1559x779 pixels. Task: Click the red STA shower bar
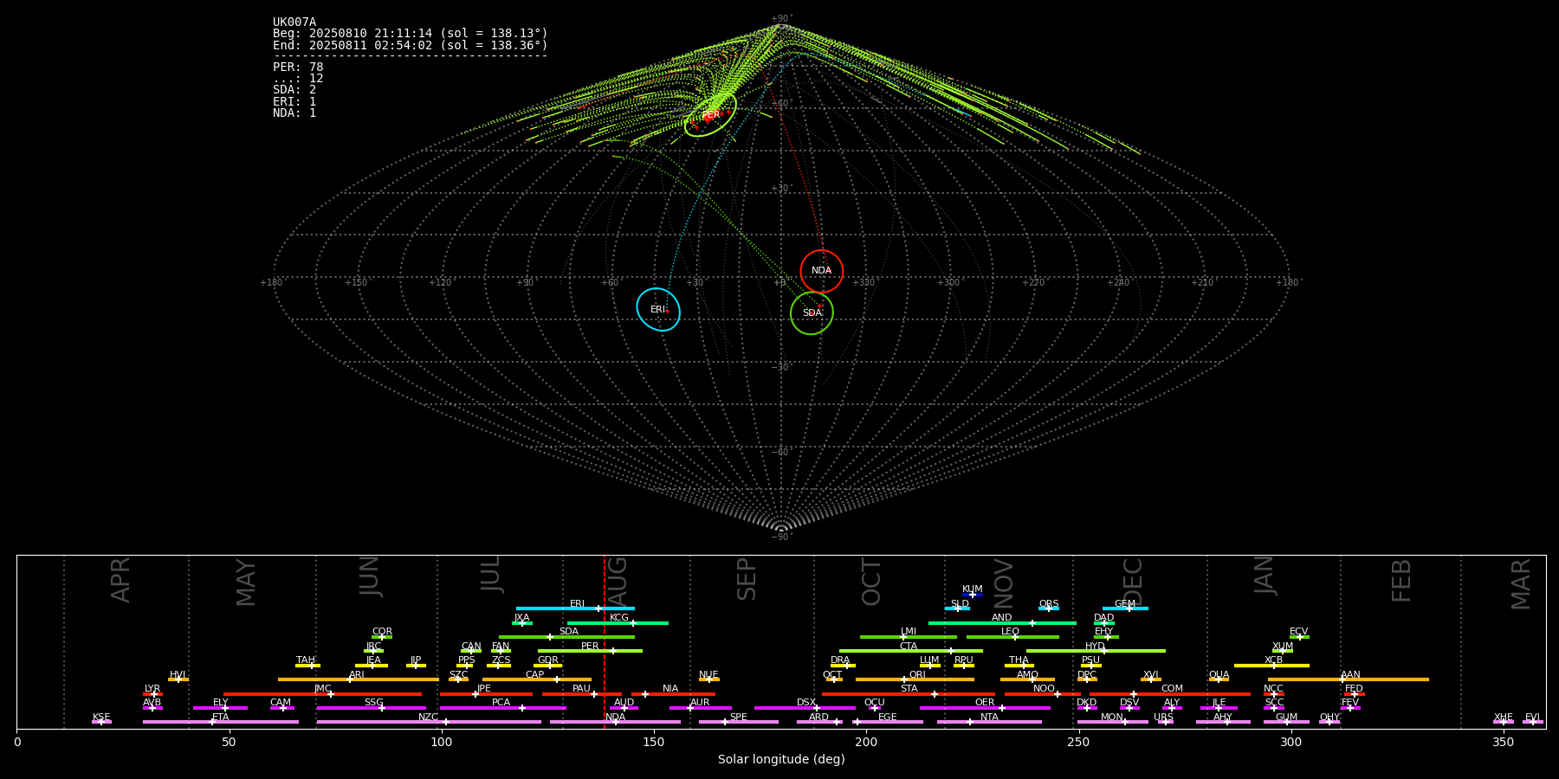(x=909, y=693)
